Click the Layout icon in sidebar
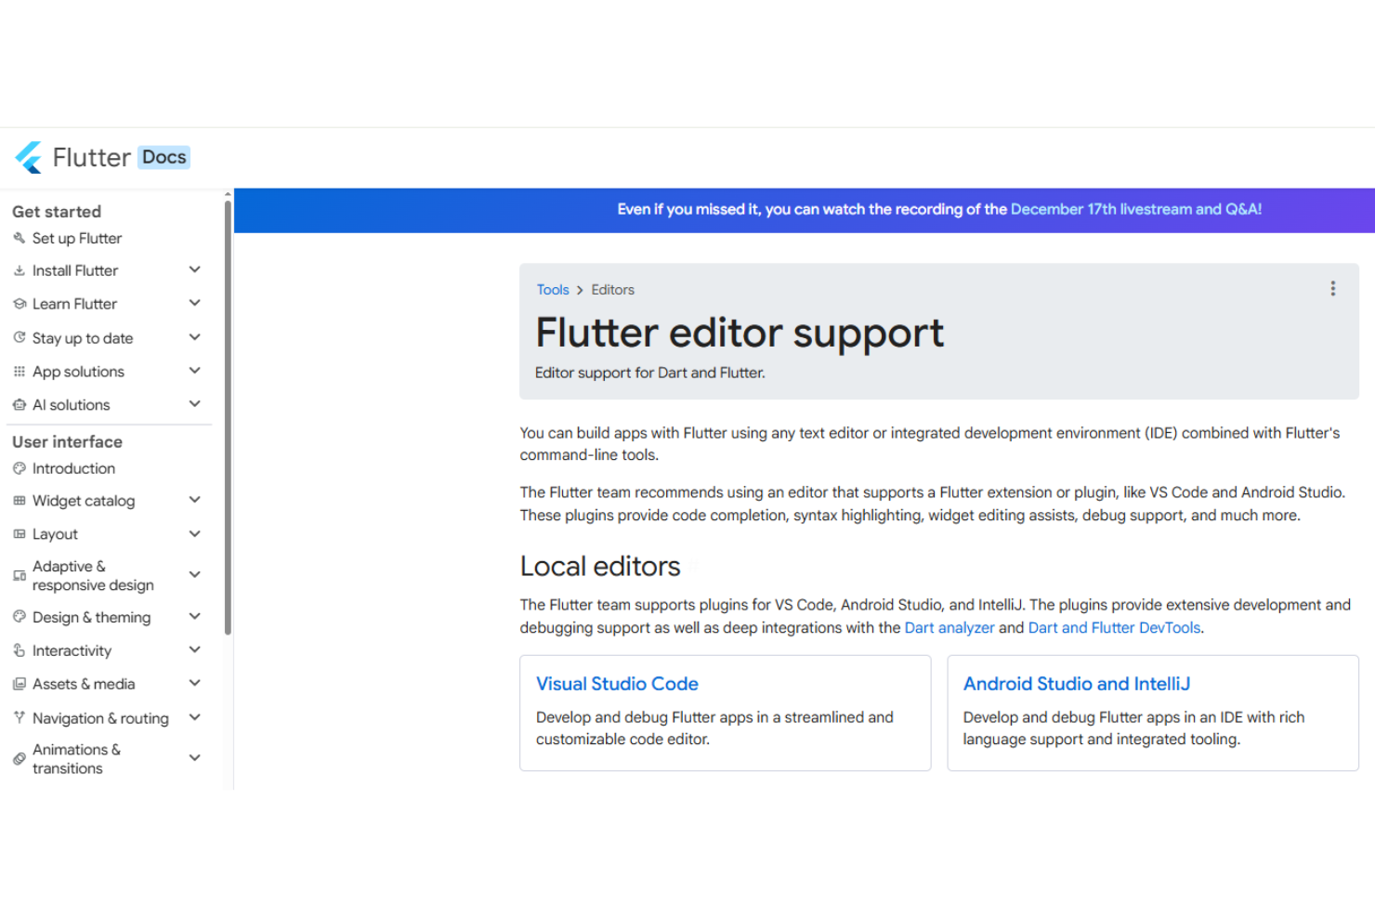The image size is (1375, 917). (x=19, y=534)
